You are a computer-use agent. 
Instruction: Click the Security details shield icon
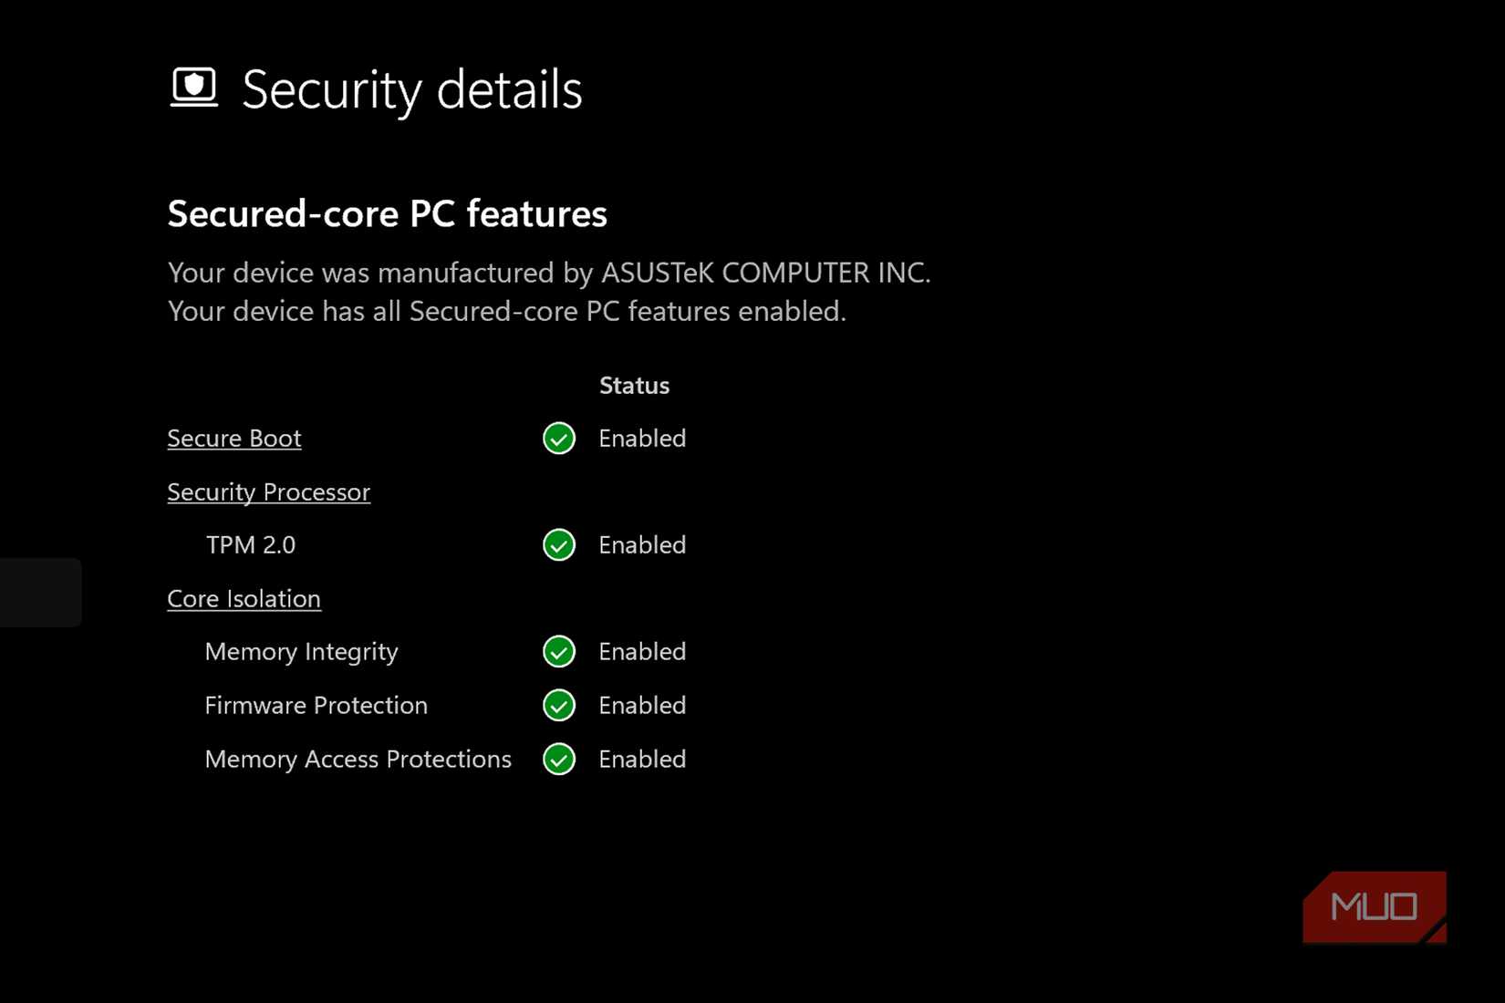(195, 88)
